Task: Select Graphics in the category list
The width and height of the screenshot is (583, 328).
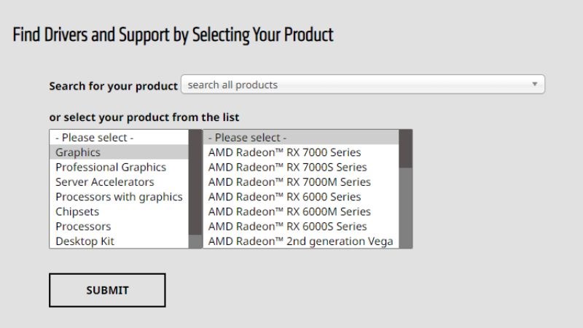Action: point(78,152)
